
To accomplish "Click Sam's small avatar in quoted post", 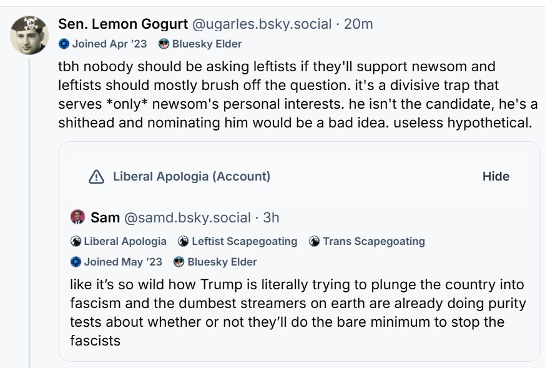I will pyautogui.click(x=77, y=217).
